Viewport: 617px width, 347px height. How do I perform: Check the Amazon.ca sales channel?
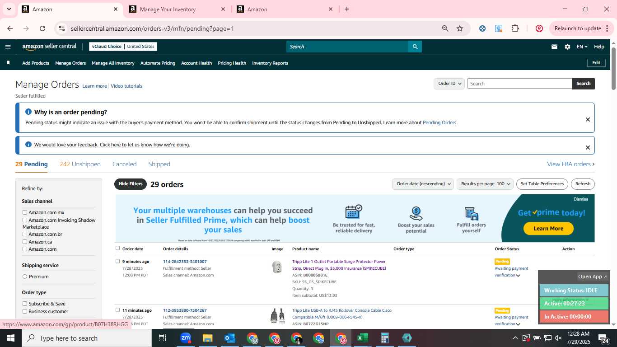point(25,242)
